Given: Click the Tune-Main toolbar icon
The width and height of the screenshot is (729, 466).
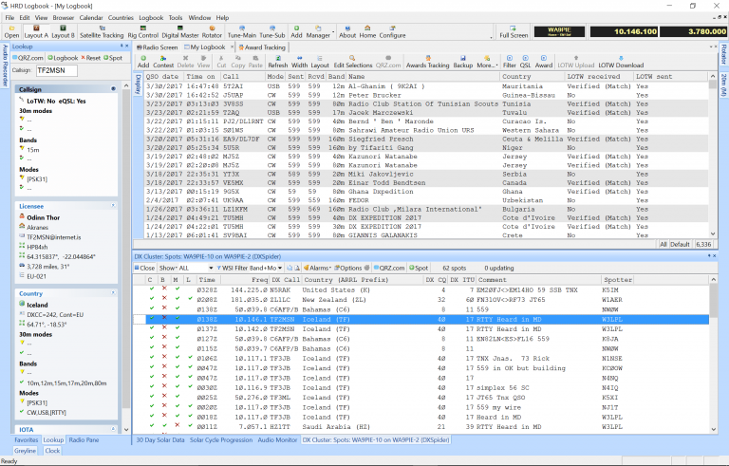Looking at the screenshot, I should (x=242, y=31).
